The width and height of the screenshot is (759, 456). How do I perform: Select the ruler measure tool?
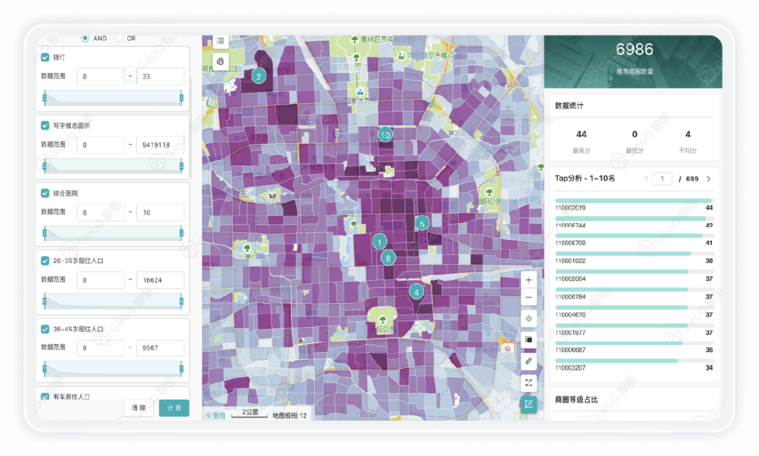(528, 361)
